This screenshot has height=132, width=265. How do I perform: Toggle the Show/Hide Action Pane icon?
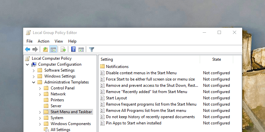point(81,49)
